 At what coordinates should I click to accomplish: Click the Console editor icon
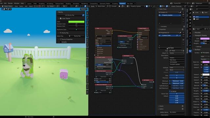point(110,6)
